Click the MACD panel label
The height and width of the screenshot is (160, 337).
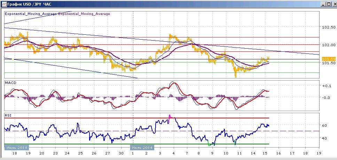pos(10,83)
